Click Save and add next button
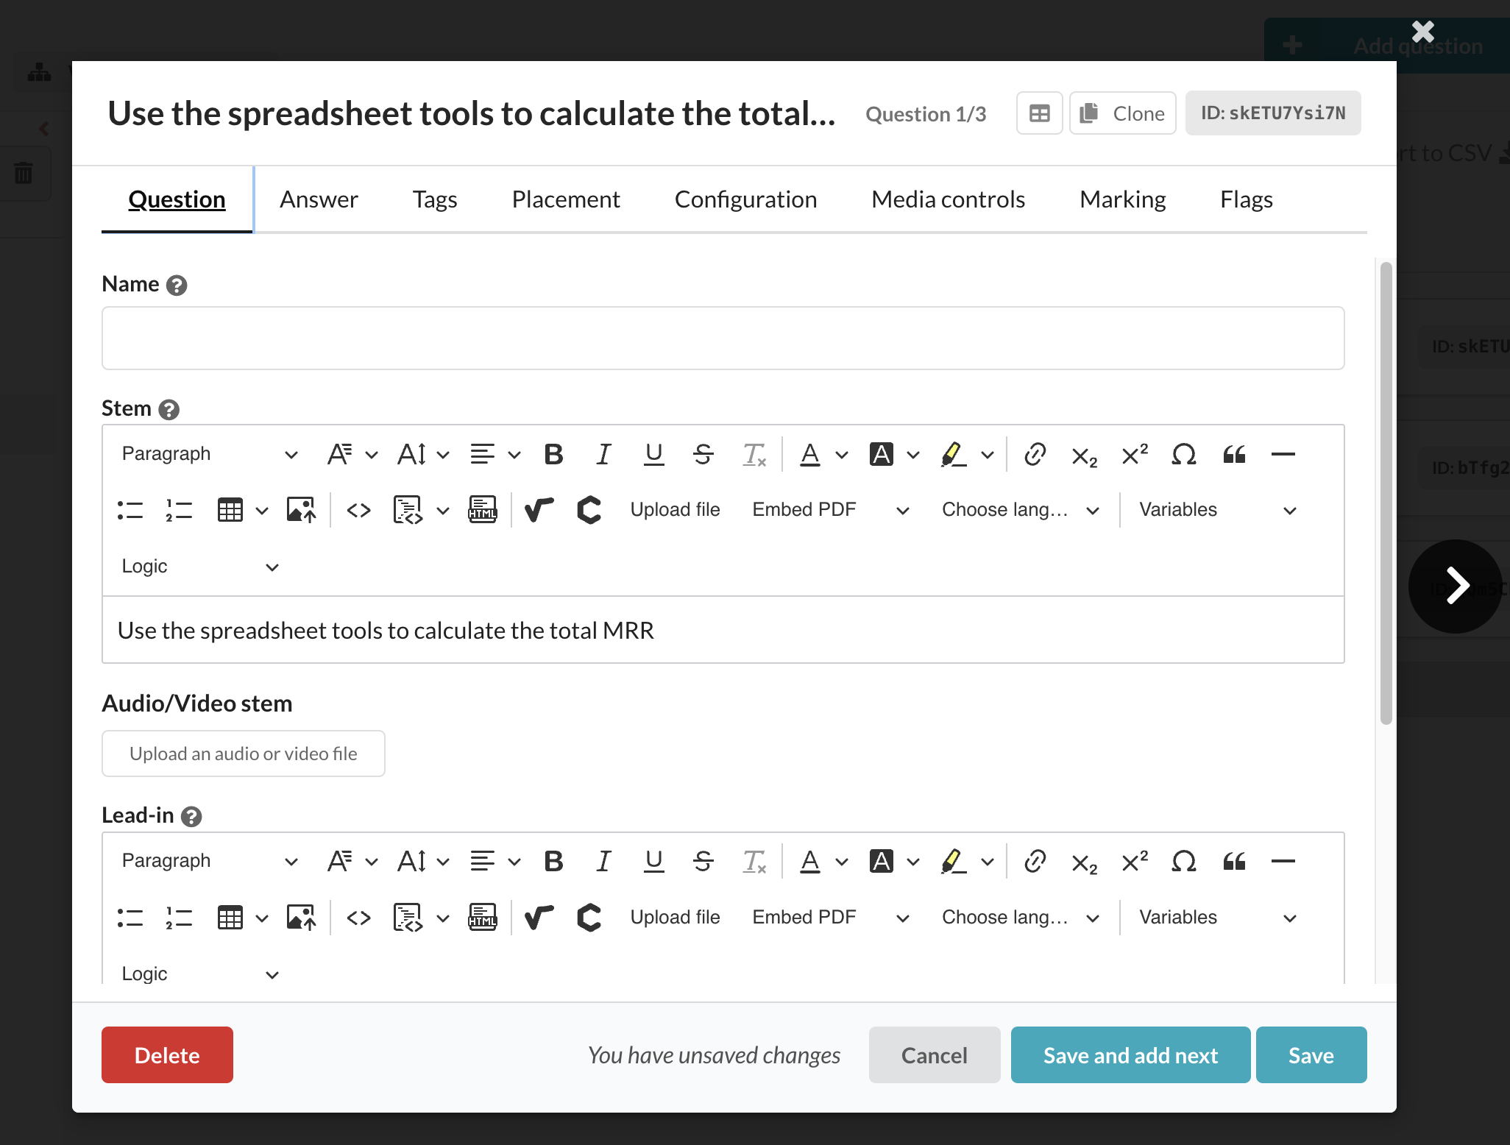The width and height of the screenshot is (1510, 1145). [1130, 1055]
